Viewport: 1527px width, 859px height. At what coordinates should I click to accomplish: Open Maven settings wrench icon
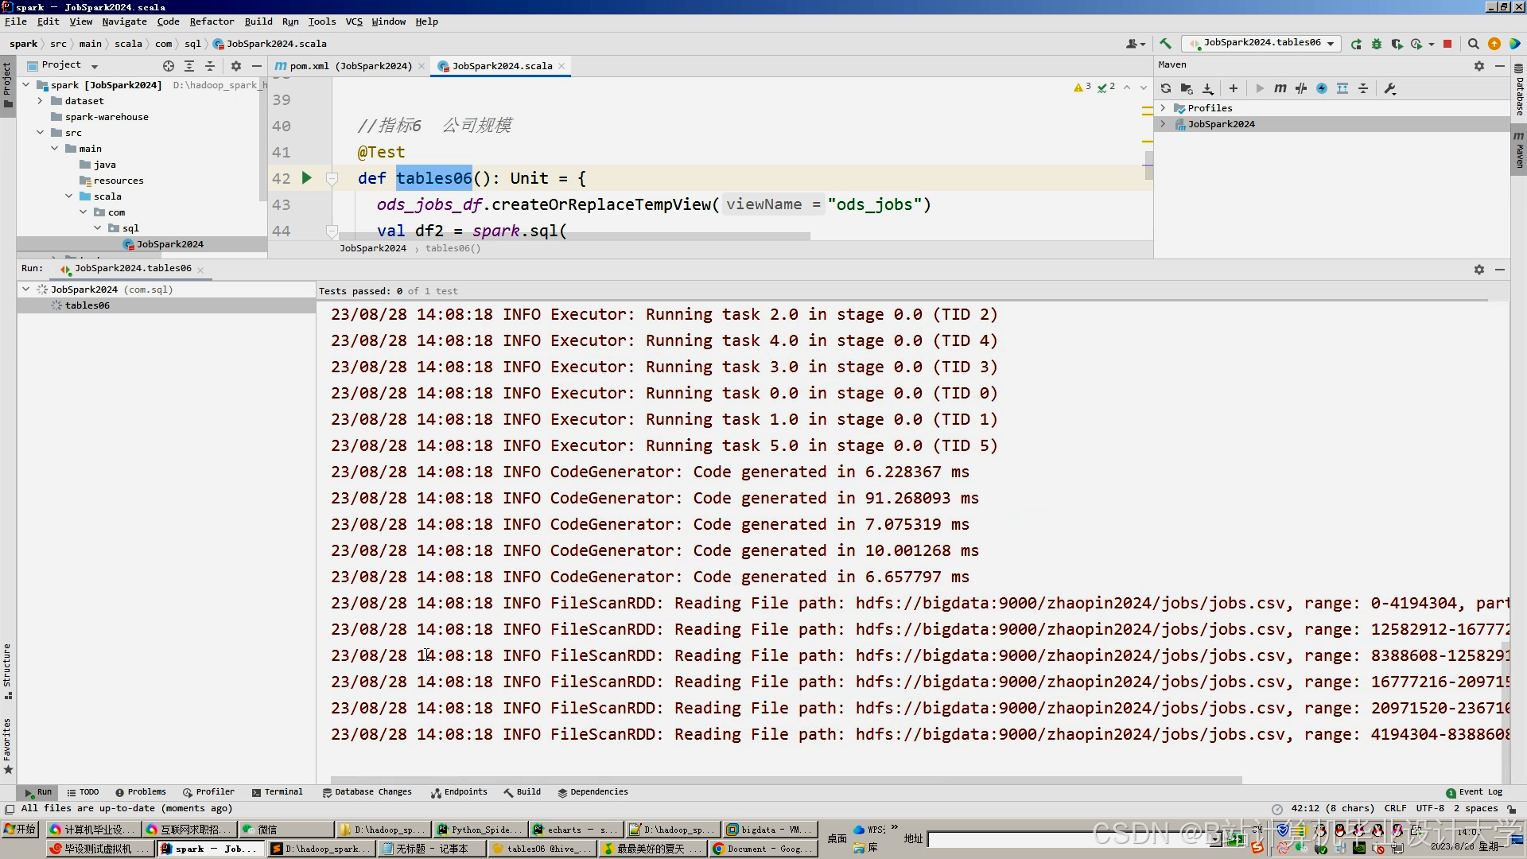tap(1390, 88)
